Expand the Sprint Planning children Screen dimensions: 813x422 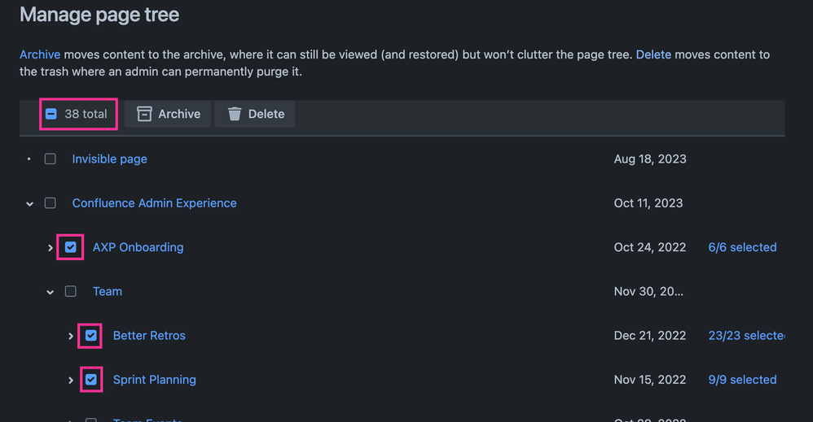click(71, 380)
